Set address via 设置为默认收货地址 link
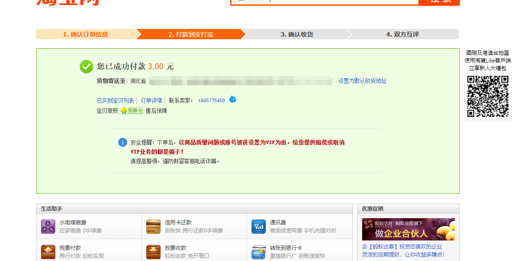Viewport: 516px width, 261px height. (362, 81)
